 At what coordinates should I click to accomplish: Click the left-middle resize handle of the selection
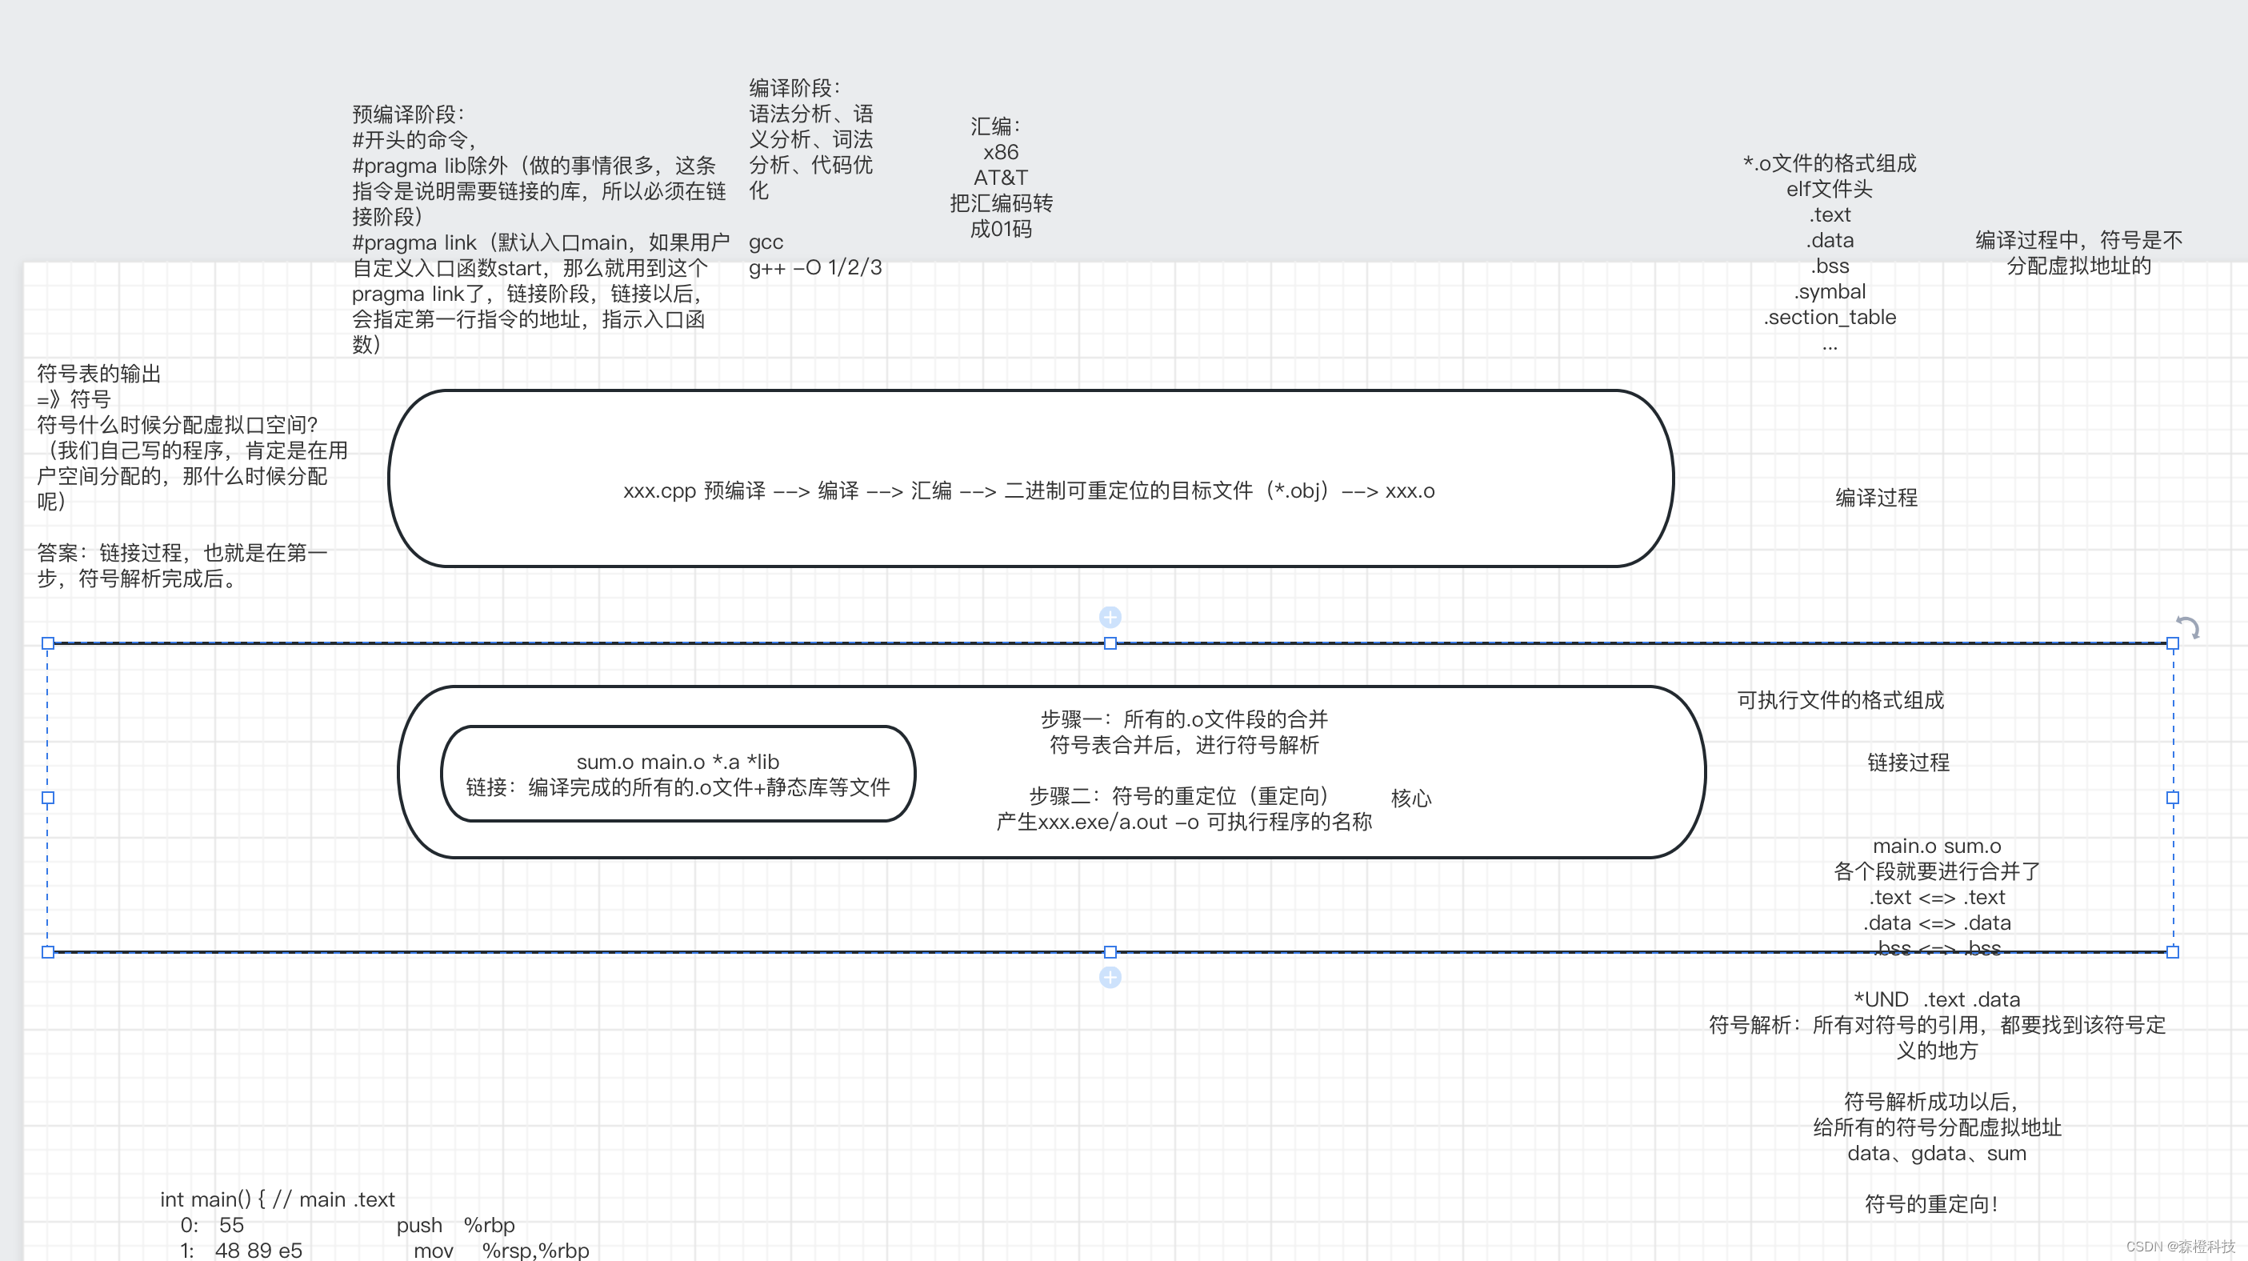click(x=48, y=798)
